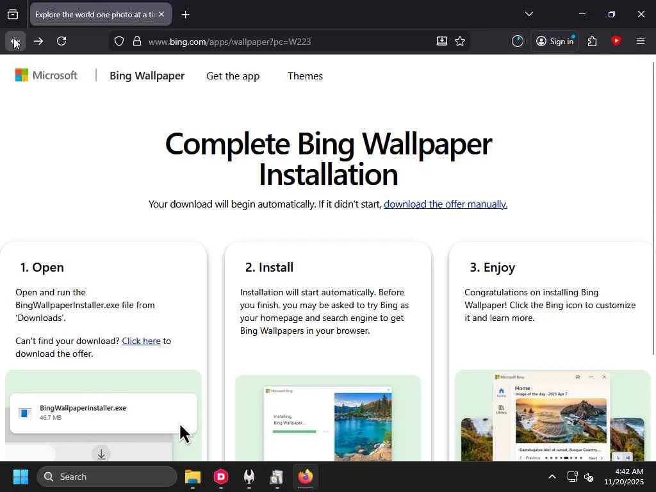Click the 'Click here' download link

click(x=141, y=341)
